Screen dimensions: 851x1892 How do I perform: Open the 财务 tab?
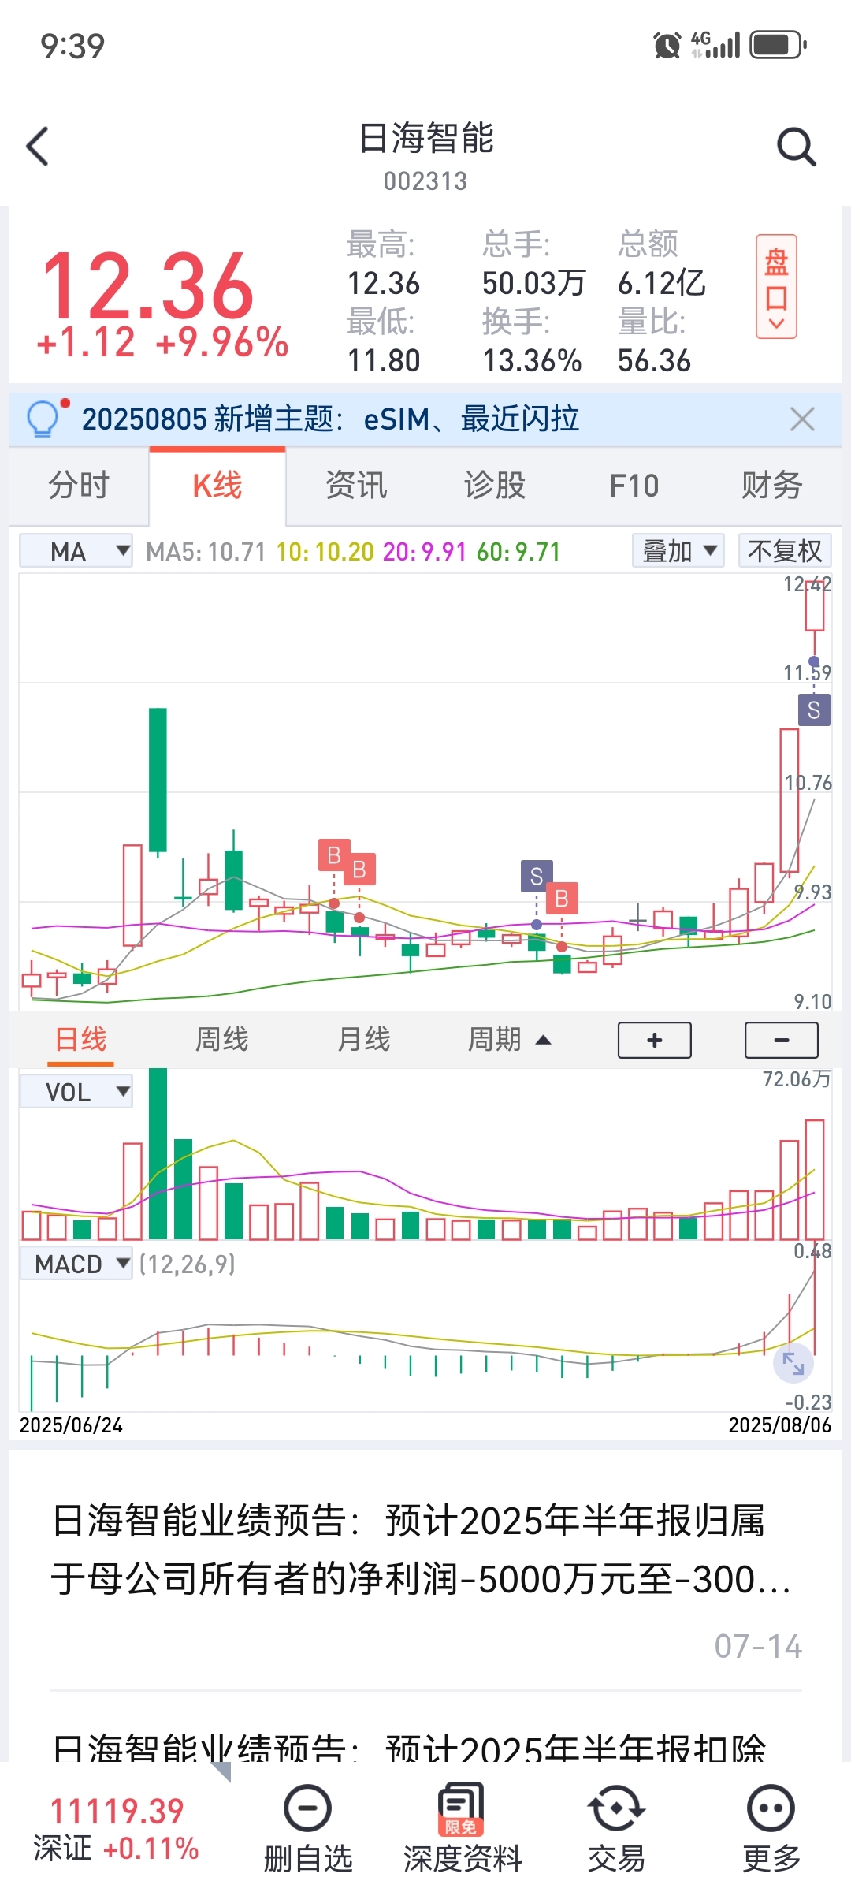(772, 485)
